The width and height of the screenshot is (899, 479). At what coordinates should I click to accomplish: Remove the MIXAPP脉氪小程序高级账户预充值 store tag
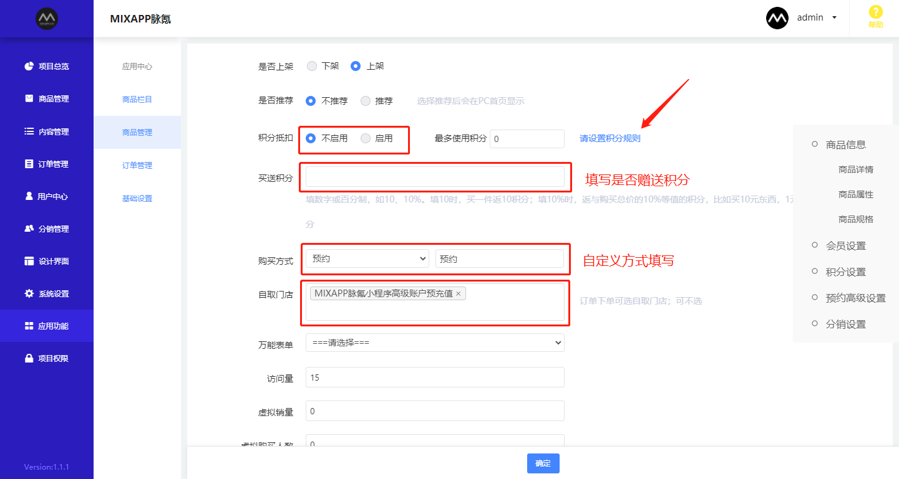point(459,293)
